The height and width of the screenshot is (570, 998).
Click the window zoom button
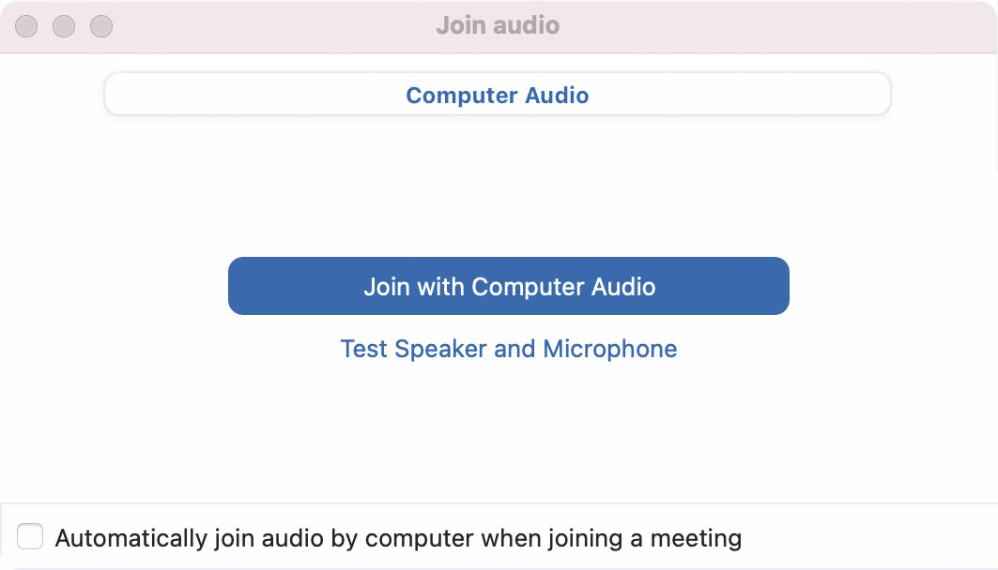(101, 26)
